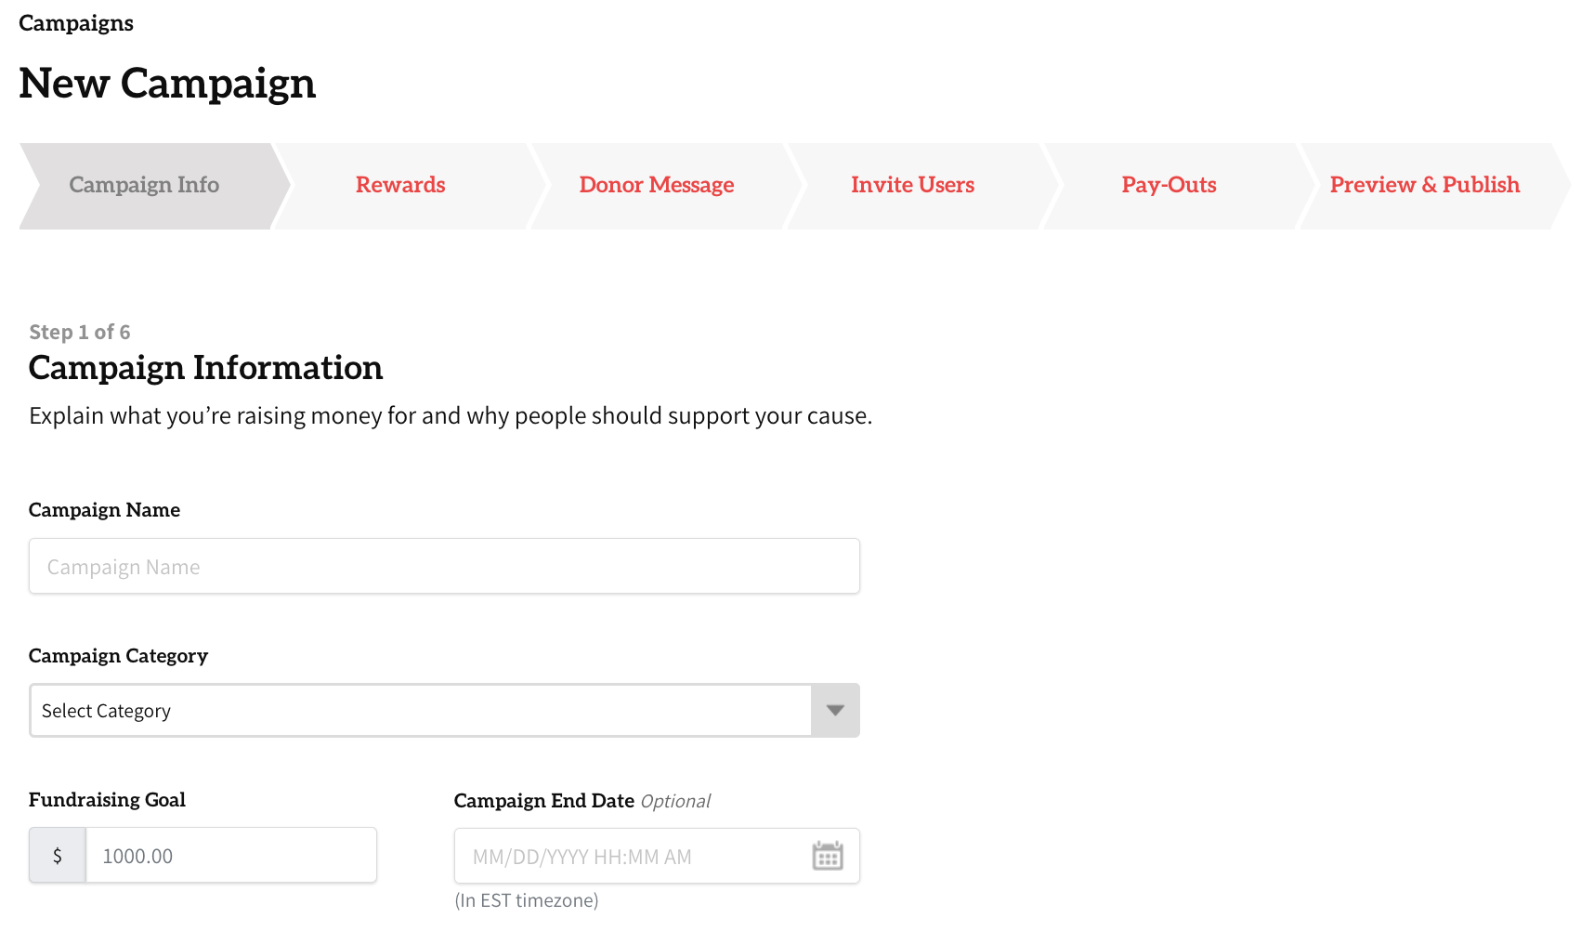
Task: Click the Fundraising Goal amount field
Action: pos(230,856)
